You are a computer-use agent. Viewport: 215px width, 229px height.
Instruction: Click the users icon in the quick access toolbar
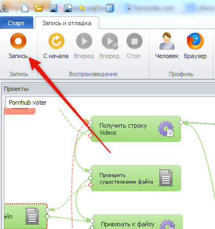pyautogui.click(x=4, y=8)
